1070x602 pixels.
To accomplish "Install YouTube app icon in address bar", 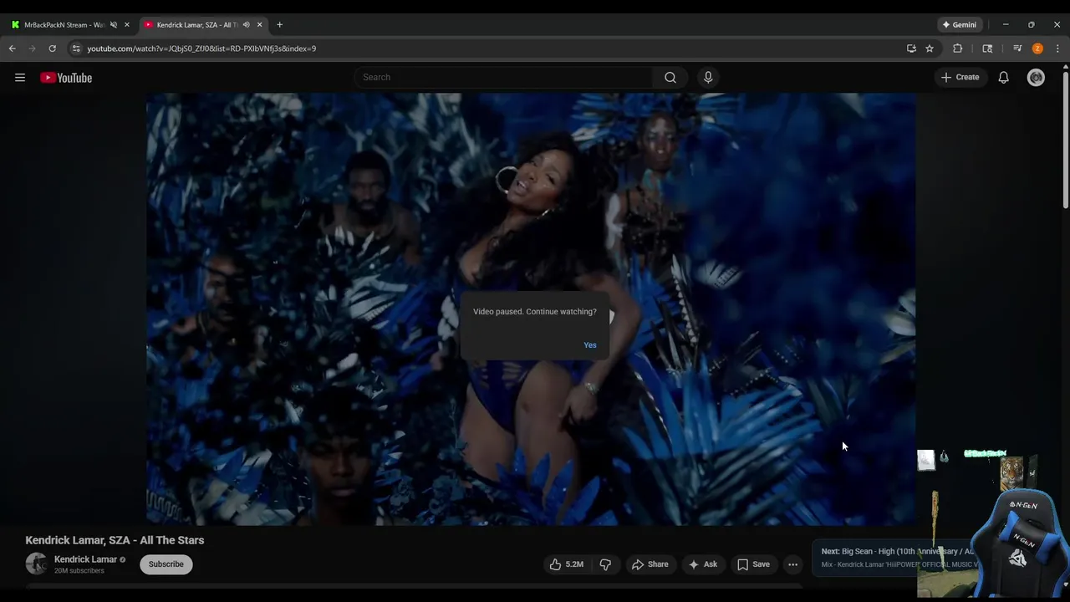I will coord(911,48).
